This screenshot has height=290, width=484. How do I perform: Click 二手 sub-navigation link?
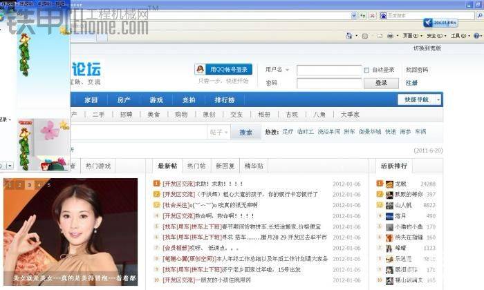98,115
